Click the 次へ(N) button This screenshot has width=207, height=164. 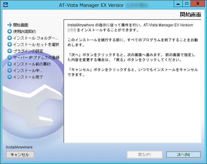[x=183, y=154]
